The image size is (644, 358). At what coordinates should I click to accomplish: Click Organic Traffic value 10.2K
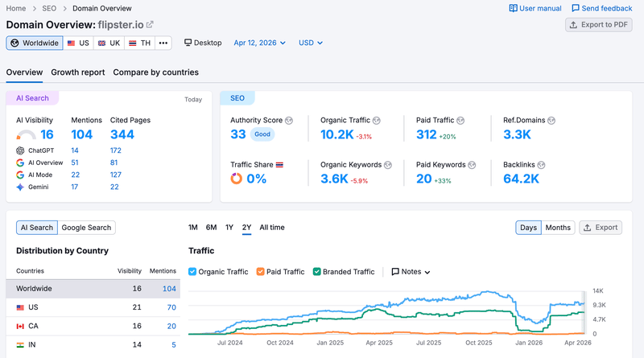(x=336, y=134)
